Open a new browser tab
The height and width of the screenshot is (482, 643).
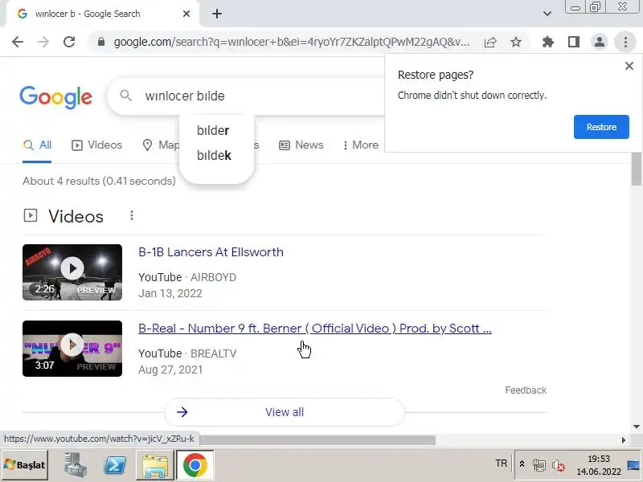click(217, 14)
